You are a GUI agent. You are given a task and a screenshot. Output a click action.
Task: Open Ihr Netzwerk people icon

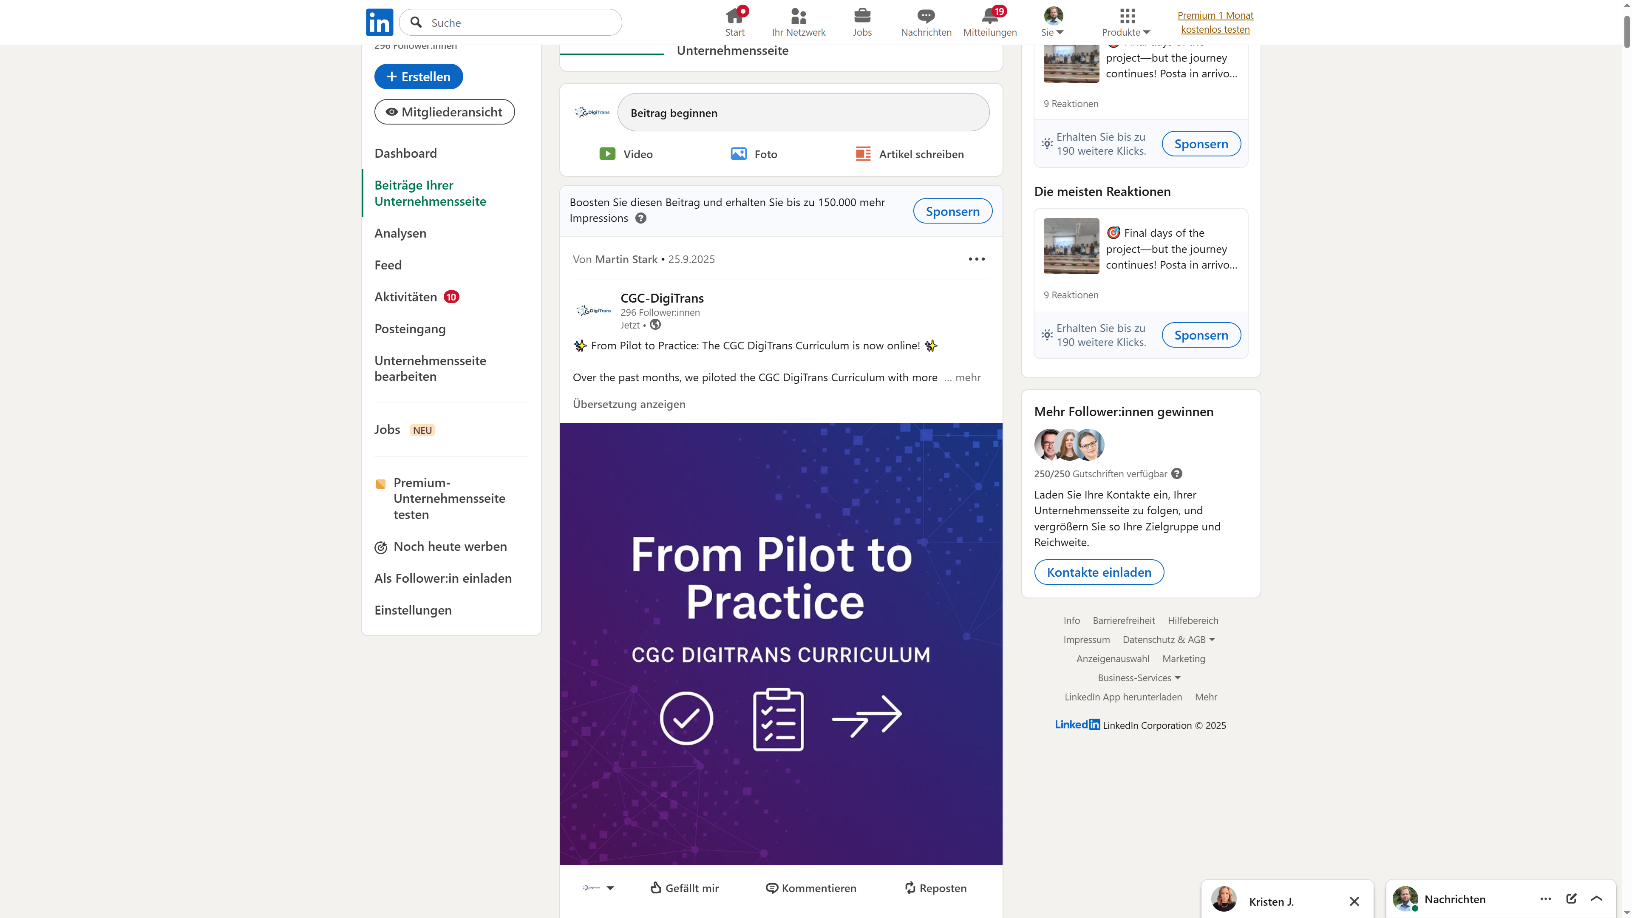tap(798, 16)
